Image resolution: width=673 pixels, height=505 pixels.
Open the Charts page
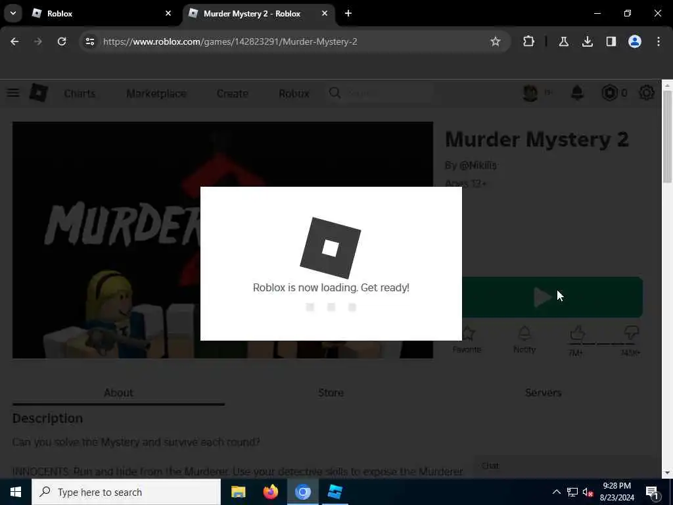coord(80,93)
